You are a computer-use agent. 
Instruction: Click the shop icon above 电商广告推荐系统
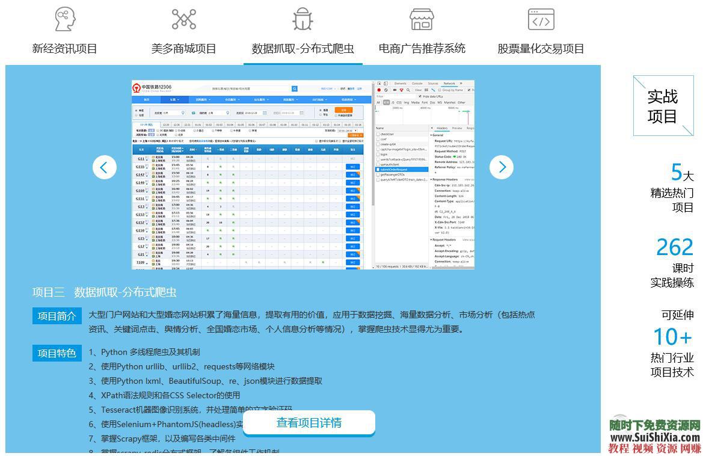click(x=422, y=19)
